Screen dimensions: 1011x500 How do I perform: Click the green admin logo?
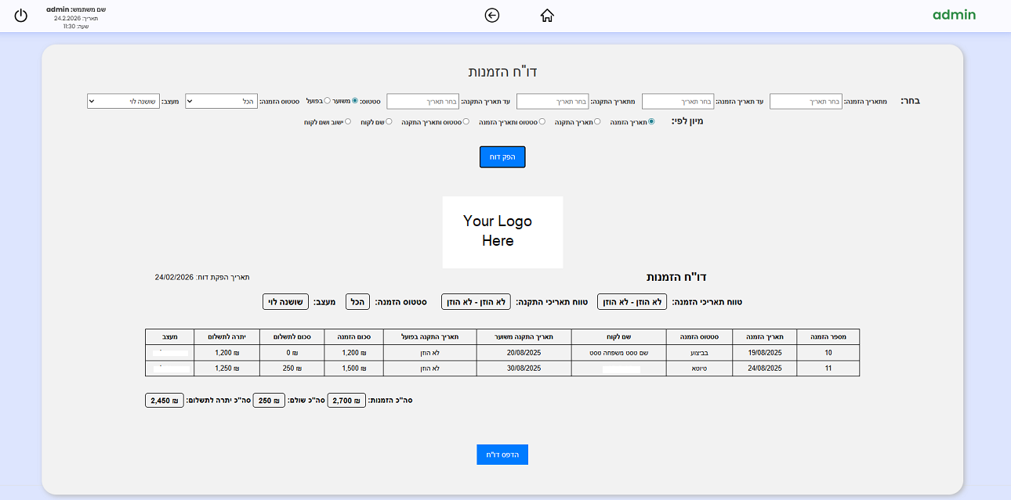(954, 15)
